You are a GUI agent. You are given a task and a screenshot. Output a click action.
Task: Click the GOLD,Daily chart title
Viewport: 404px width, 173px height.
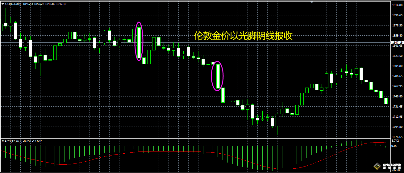tap(13, 4)
